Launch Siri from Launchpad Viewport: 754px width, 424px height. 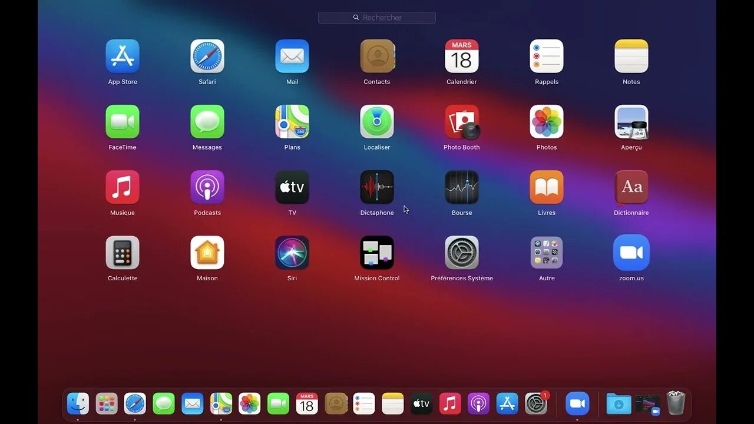point(292,253)
